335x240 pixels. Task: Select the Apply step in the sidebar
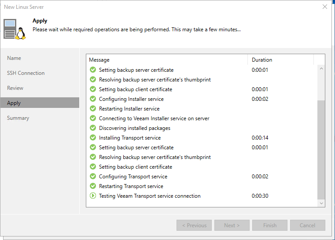click(14, 103)
